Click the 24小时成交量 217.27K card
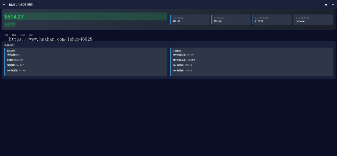This screenshot has height=156, width=337. click(x=272, y=20)
